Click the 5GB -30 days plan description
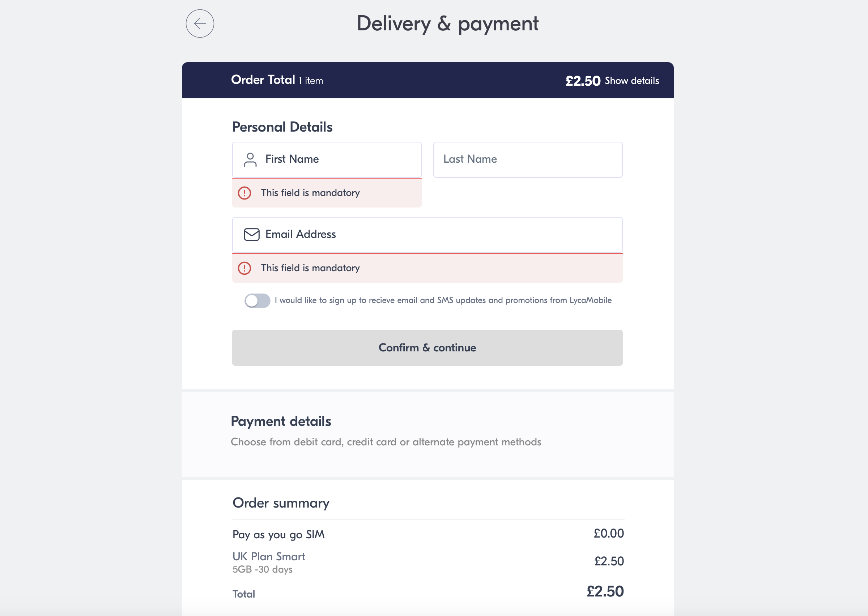The image size is (868, 616). [262, 569]
